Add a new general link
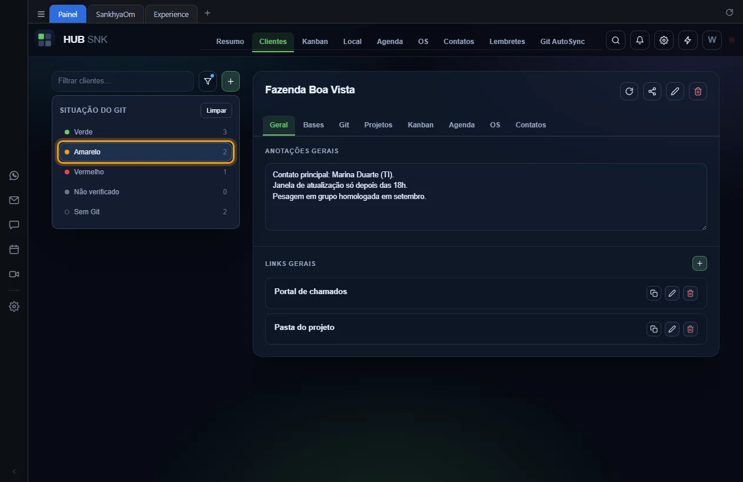 point(700,264)
